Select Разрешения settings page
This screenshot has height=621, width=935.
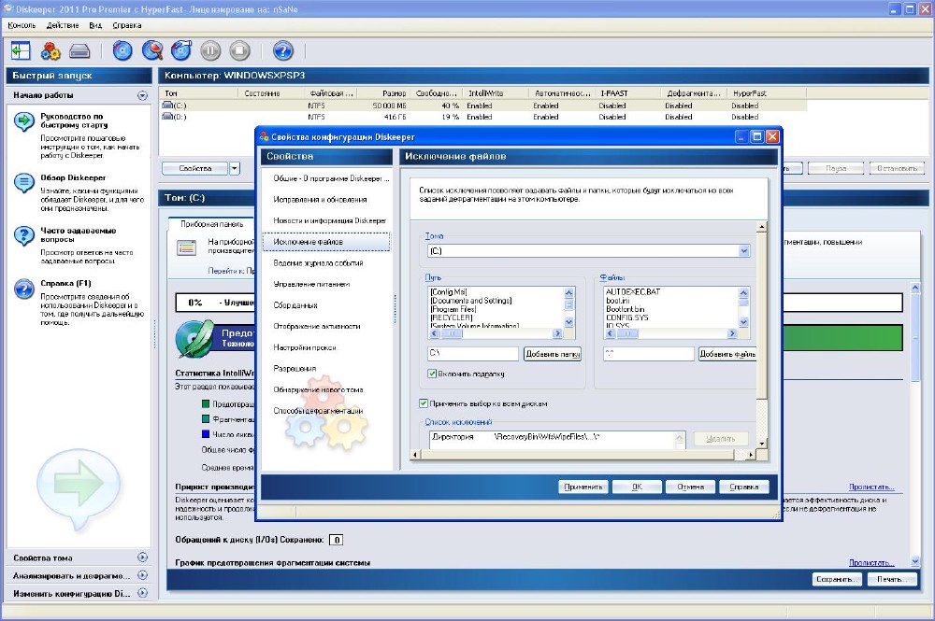(x=295, y=369)
